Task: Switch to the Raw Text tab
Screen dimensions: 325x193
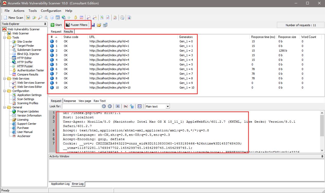Action: pyautogui.click(x=100, y=101)
